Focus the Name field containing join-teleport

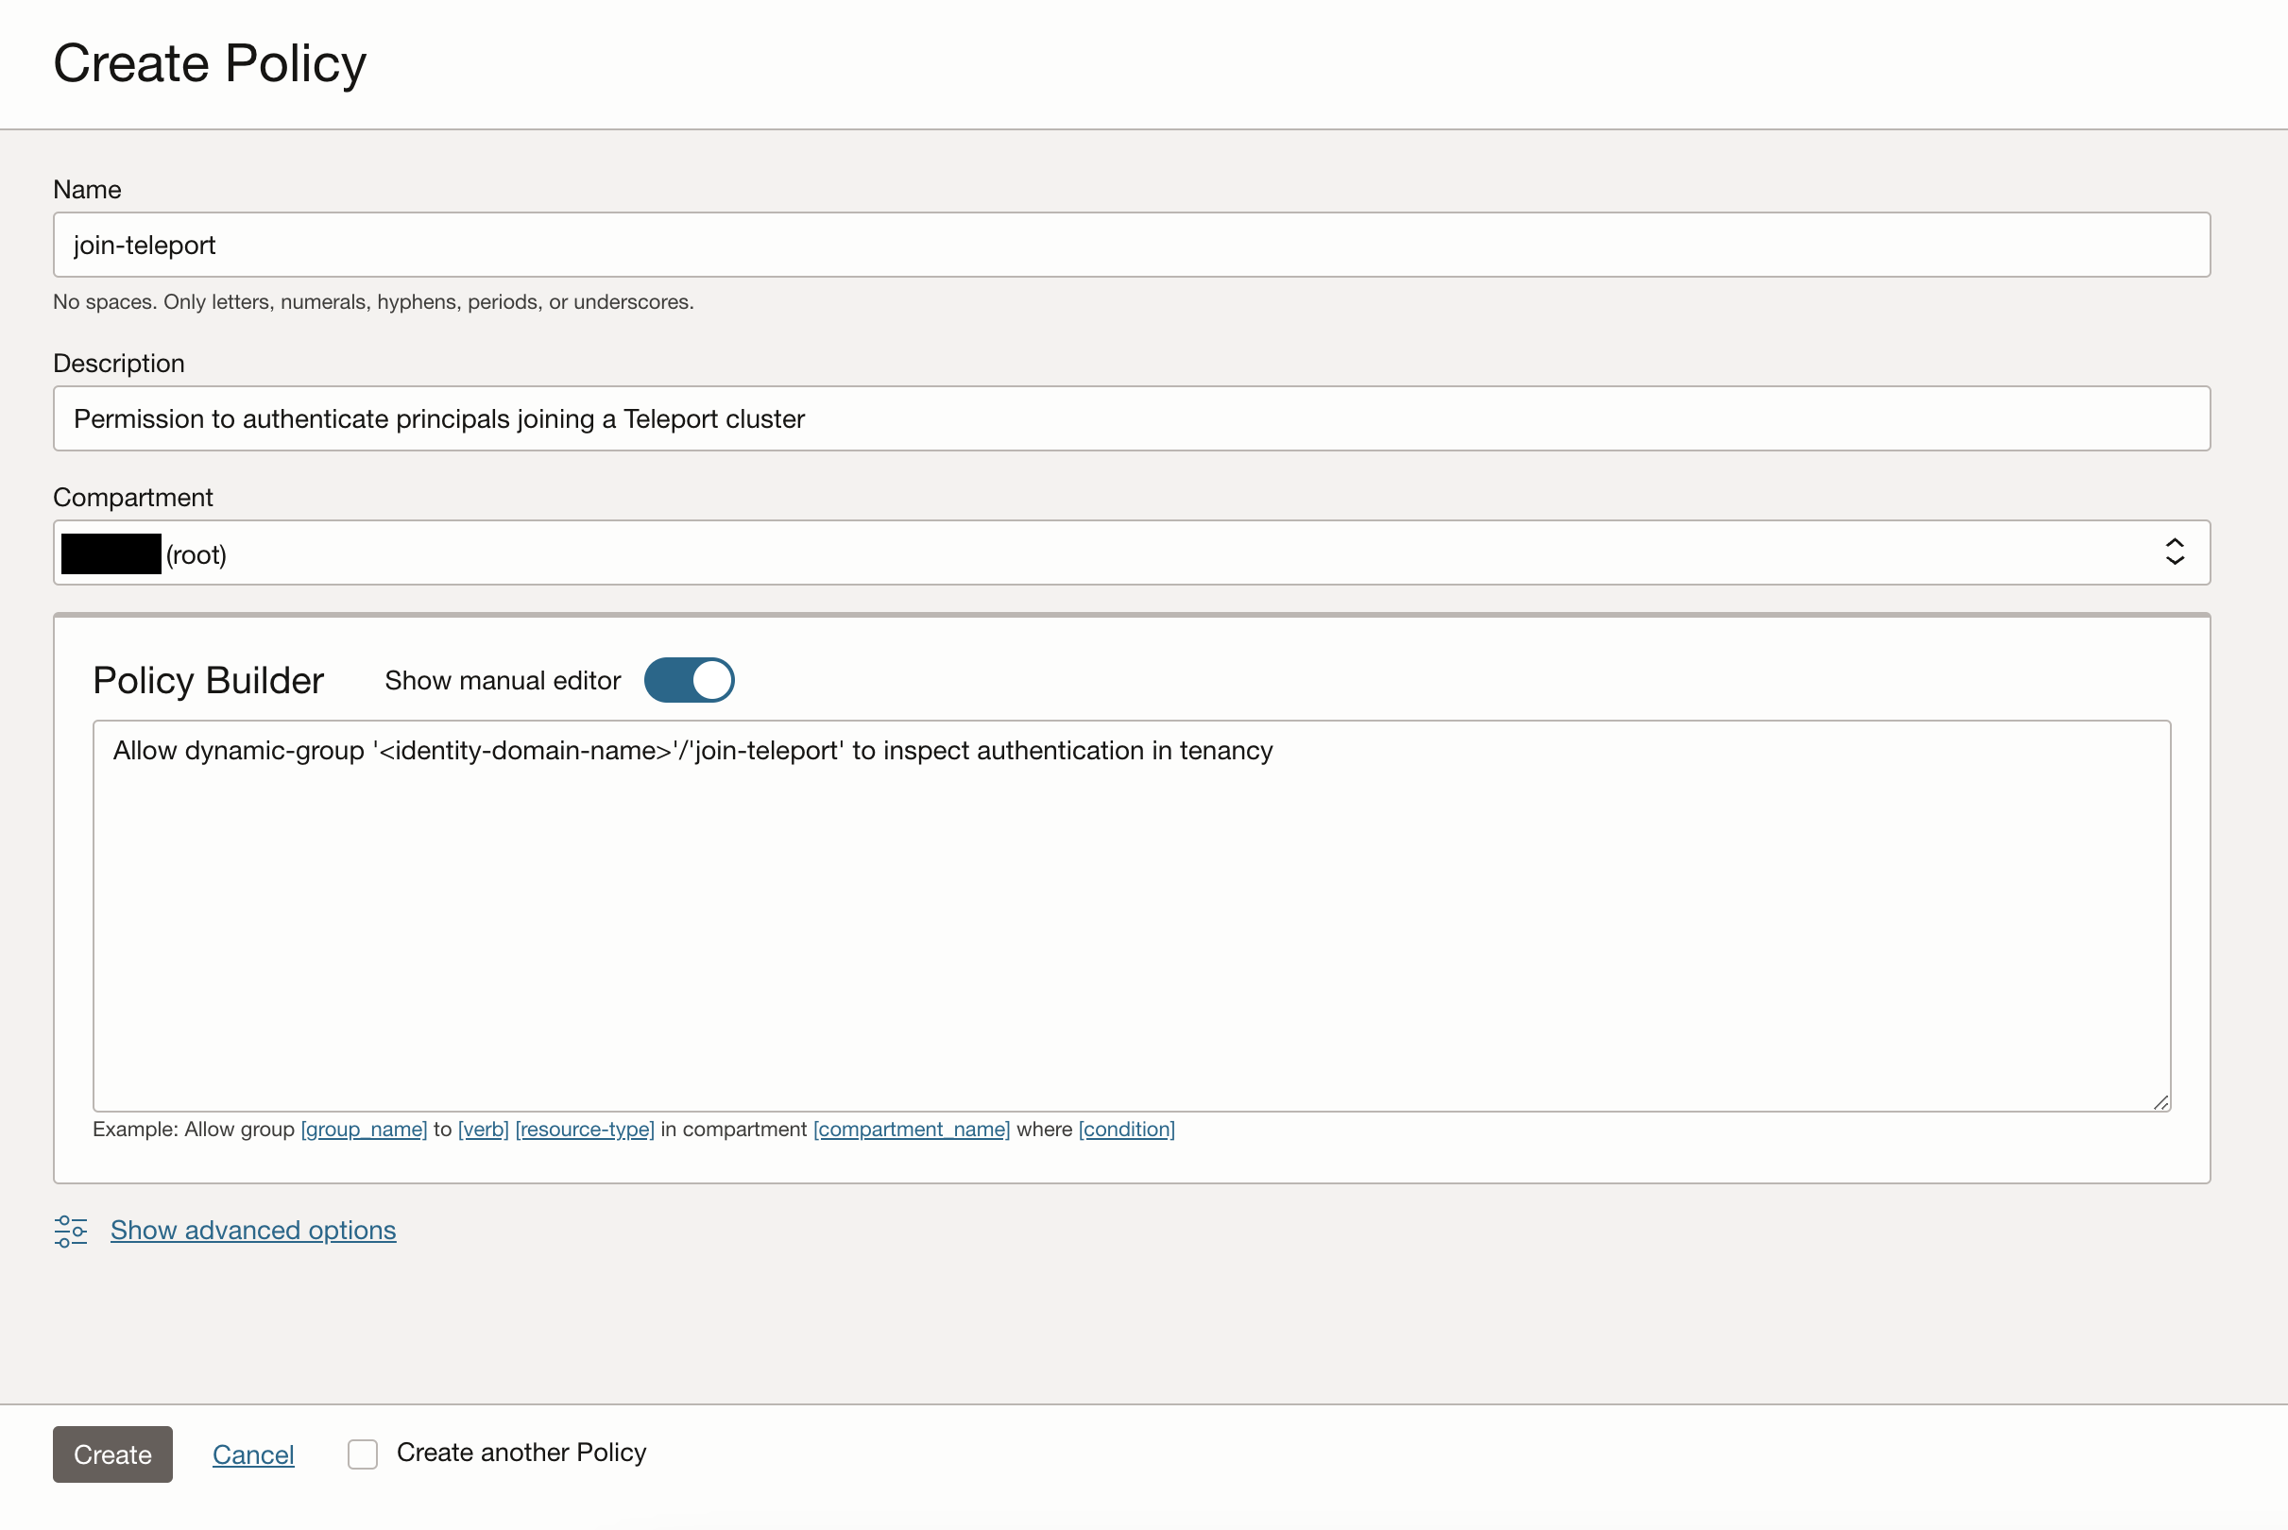[x=1131, y=245]
